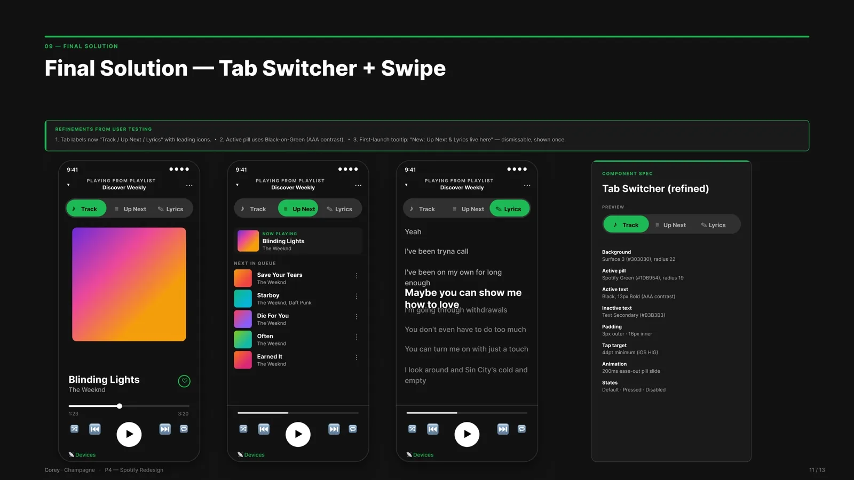Viewport: 854px width, 480px height.
Task: Switch to Lyrics tab in Track-view phone
Action: point(171,209)
